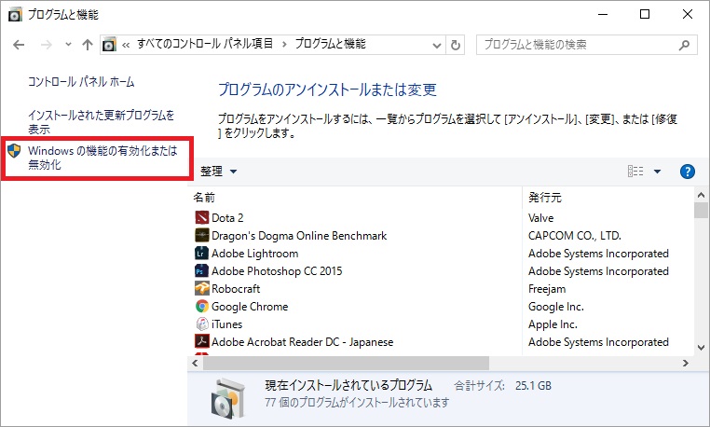
Task: Select Dragon's Dogma Online Benchmark name
Action: [x=299, y=236]
